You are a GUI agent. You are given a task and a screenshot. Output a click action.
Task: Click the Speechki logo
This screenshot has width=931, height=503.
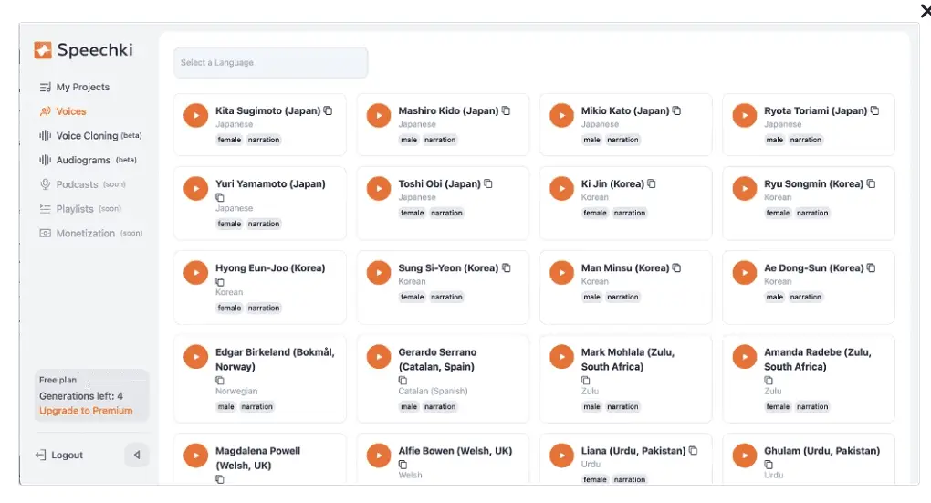pyautogui.click(x=83, y=50)
